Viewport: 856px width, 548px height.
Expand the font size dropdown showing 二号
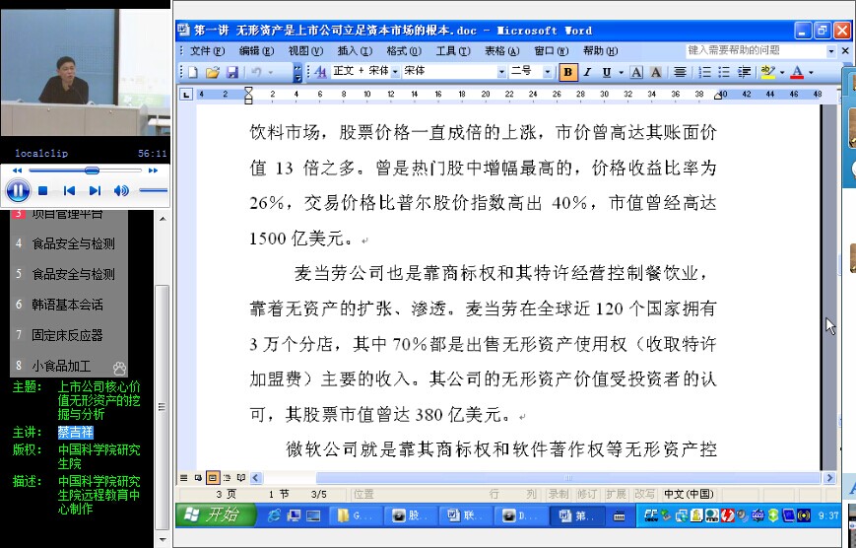[x=547, y=72]
